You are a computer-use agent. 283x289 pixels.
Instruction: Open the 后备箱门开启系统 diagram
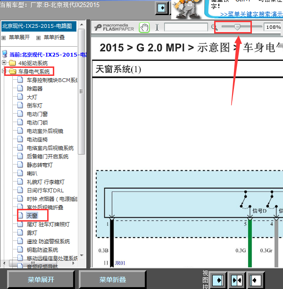[x=48, y=157]
